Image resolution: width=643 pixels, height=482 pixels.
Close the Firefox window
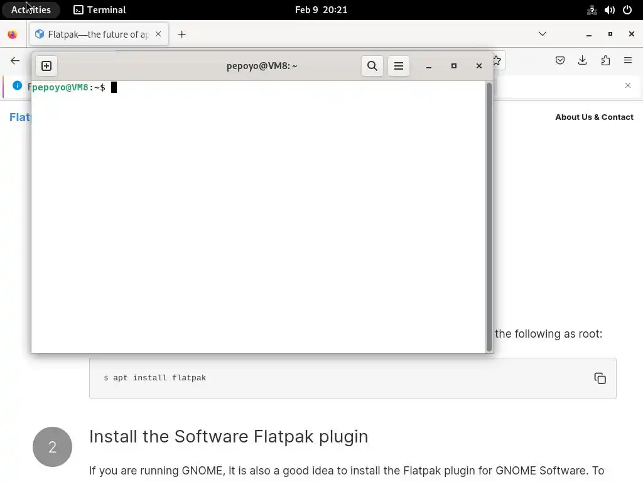[x=632, y=35]
